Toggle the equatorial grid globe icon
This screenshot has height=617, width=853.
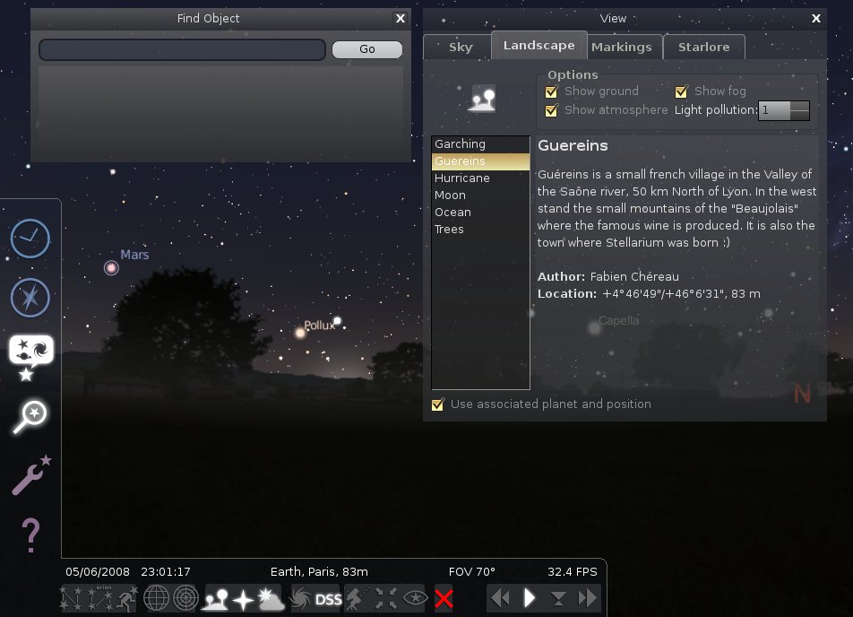(156, 598)
